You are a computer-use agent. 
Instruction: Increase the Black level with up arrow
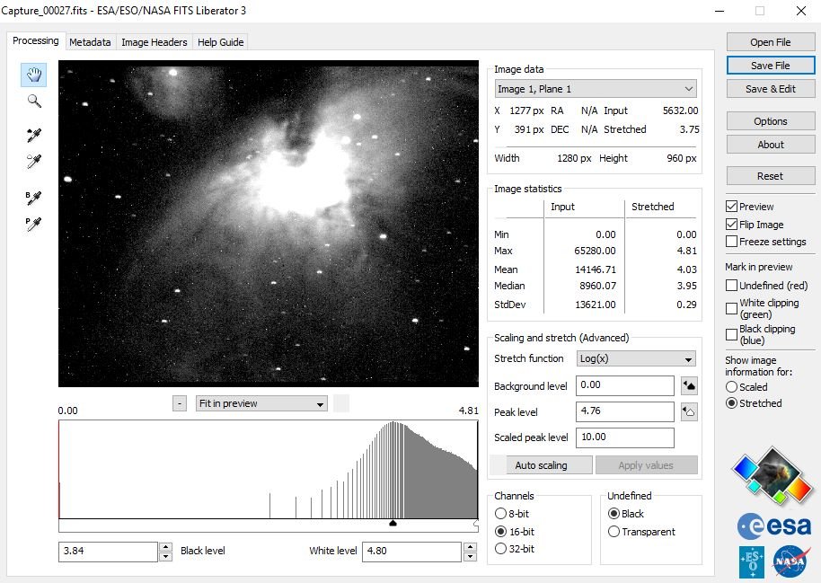coord(165,546)
